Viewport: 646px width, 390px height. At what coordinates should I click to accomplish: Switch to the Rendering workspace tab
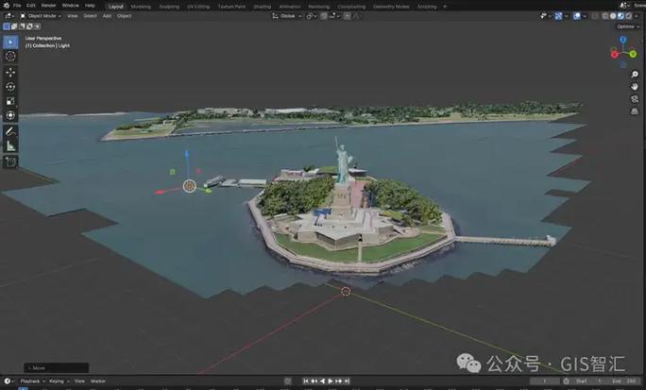pos(319,7)
